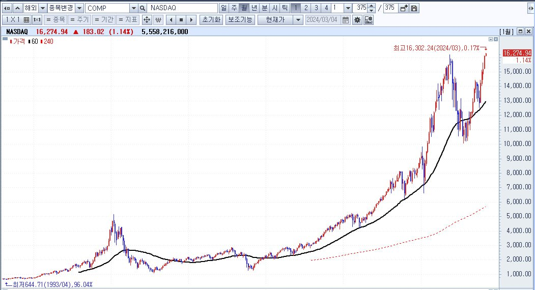Click the add new chart window icon
535x290 pixels.
click(404, 8)
